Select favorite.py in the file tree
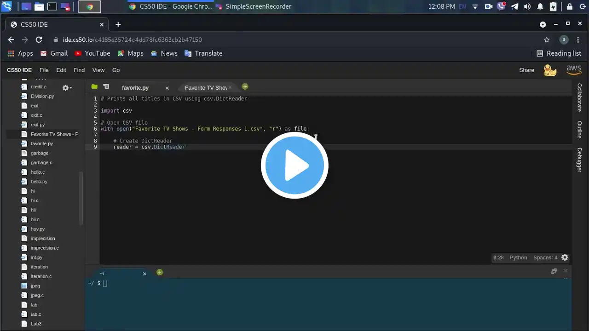The height and width of the screenshot is (331, 589). point(42,143)
